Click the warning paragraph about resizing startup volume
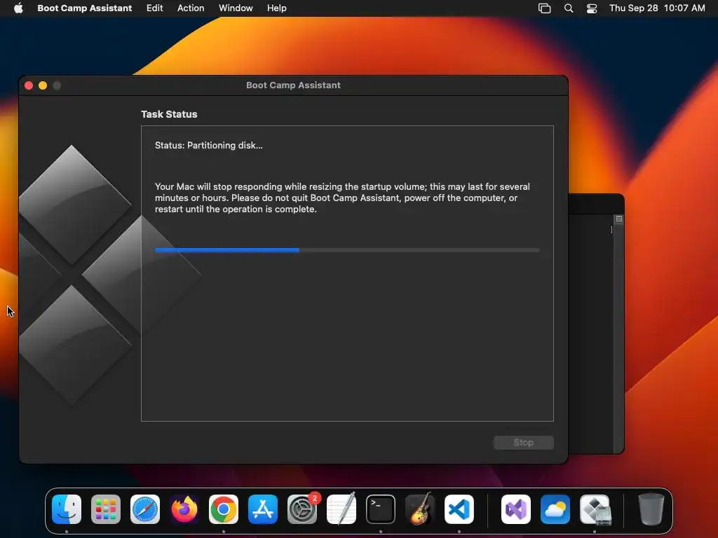Image resolution: width=718 pixels, height=538 pixels. [342, 198]
